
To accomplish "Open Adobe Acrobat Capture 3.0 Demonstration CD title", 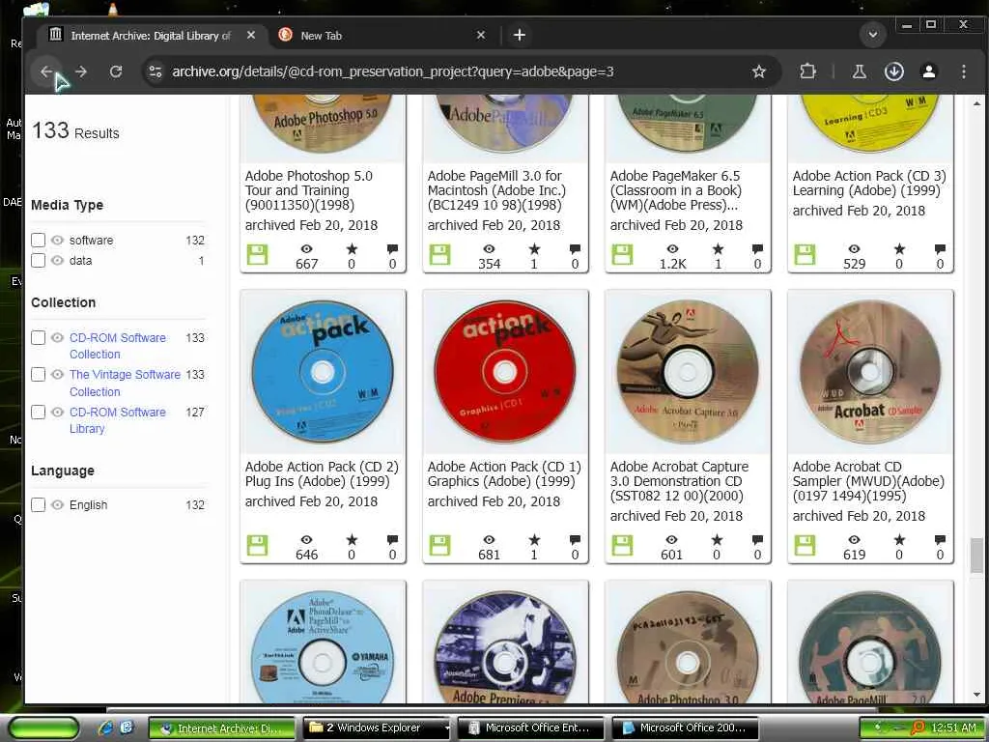I will click(679, 481).
